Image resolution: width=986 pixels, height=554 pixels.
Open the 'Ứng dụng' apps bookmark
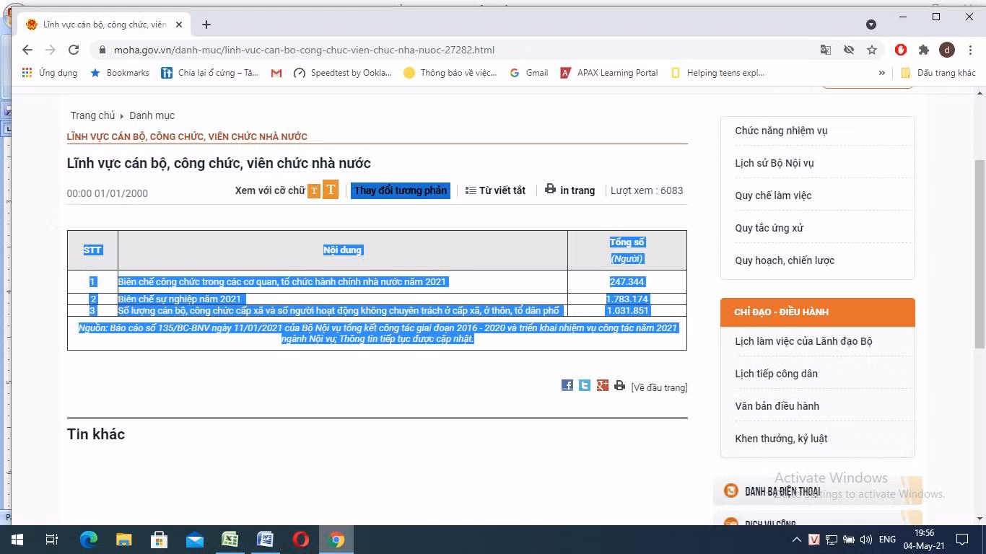pos(50,73)
